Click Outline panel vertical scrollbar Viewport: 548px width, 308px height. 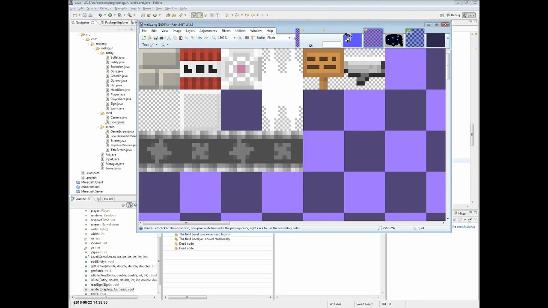(159, 261)
